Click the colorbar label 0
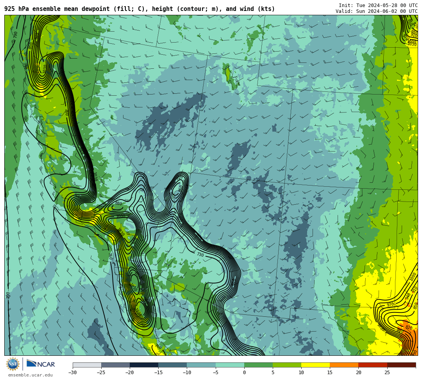The image size is (422, 380). [x=244, y=373]
